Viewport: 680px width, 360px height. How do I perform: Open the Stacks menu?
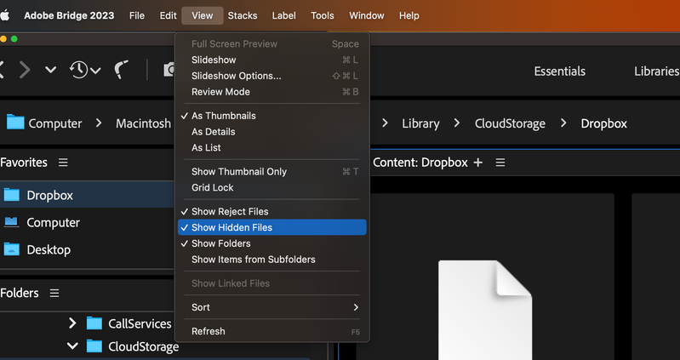click(243, 15)
